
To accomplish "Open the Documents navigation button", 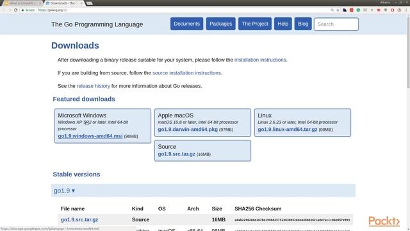I will (x=186, y=24).
